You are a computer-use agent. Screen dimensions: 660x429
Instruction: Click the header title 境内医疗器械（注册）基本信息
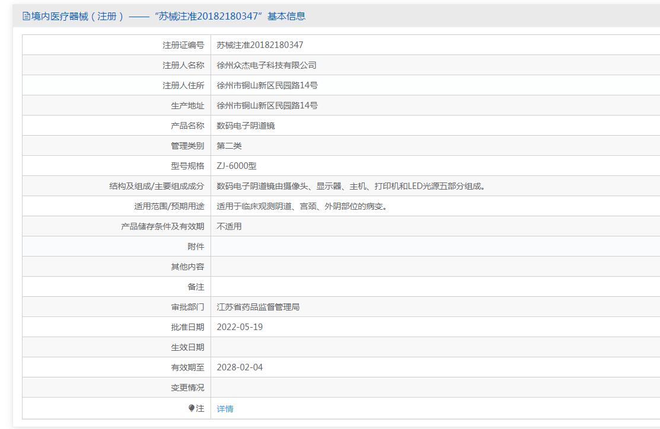pos(168,17)
